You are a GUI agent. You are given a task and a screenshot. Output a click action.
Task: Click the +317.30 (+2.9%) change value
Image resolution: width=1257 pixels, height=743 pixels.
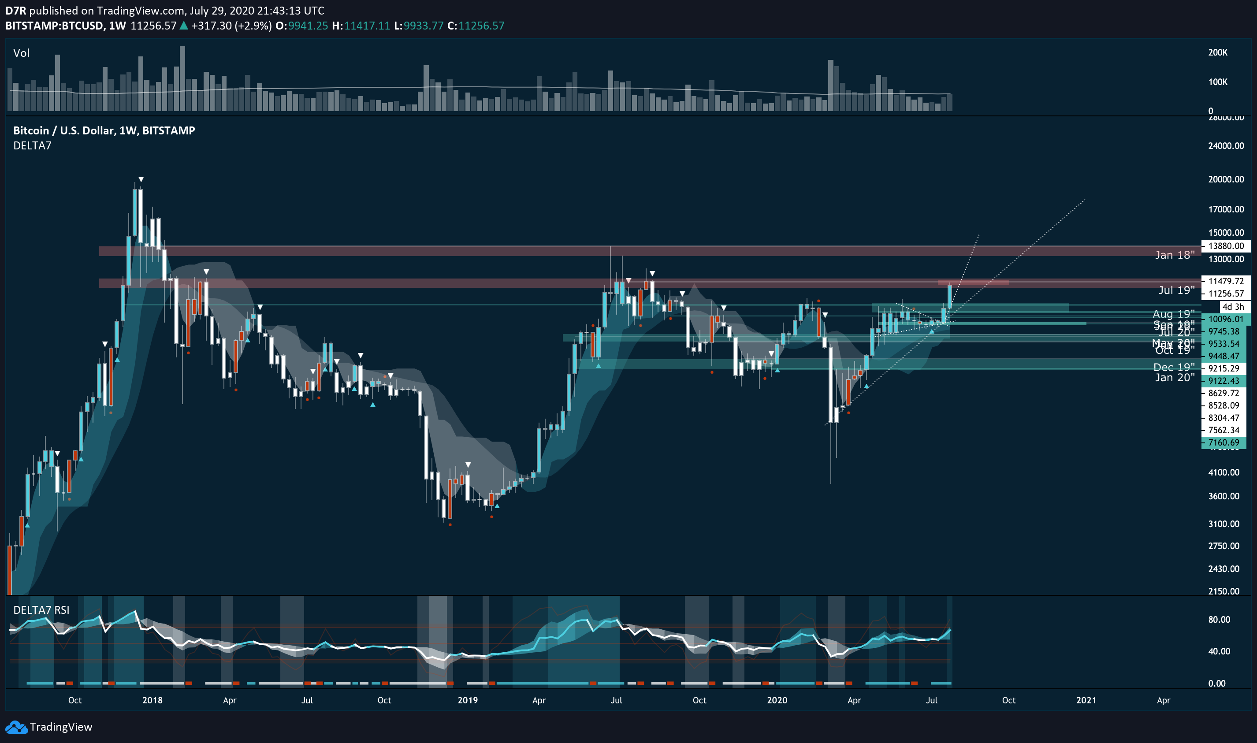point(231,26)
